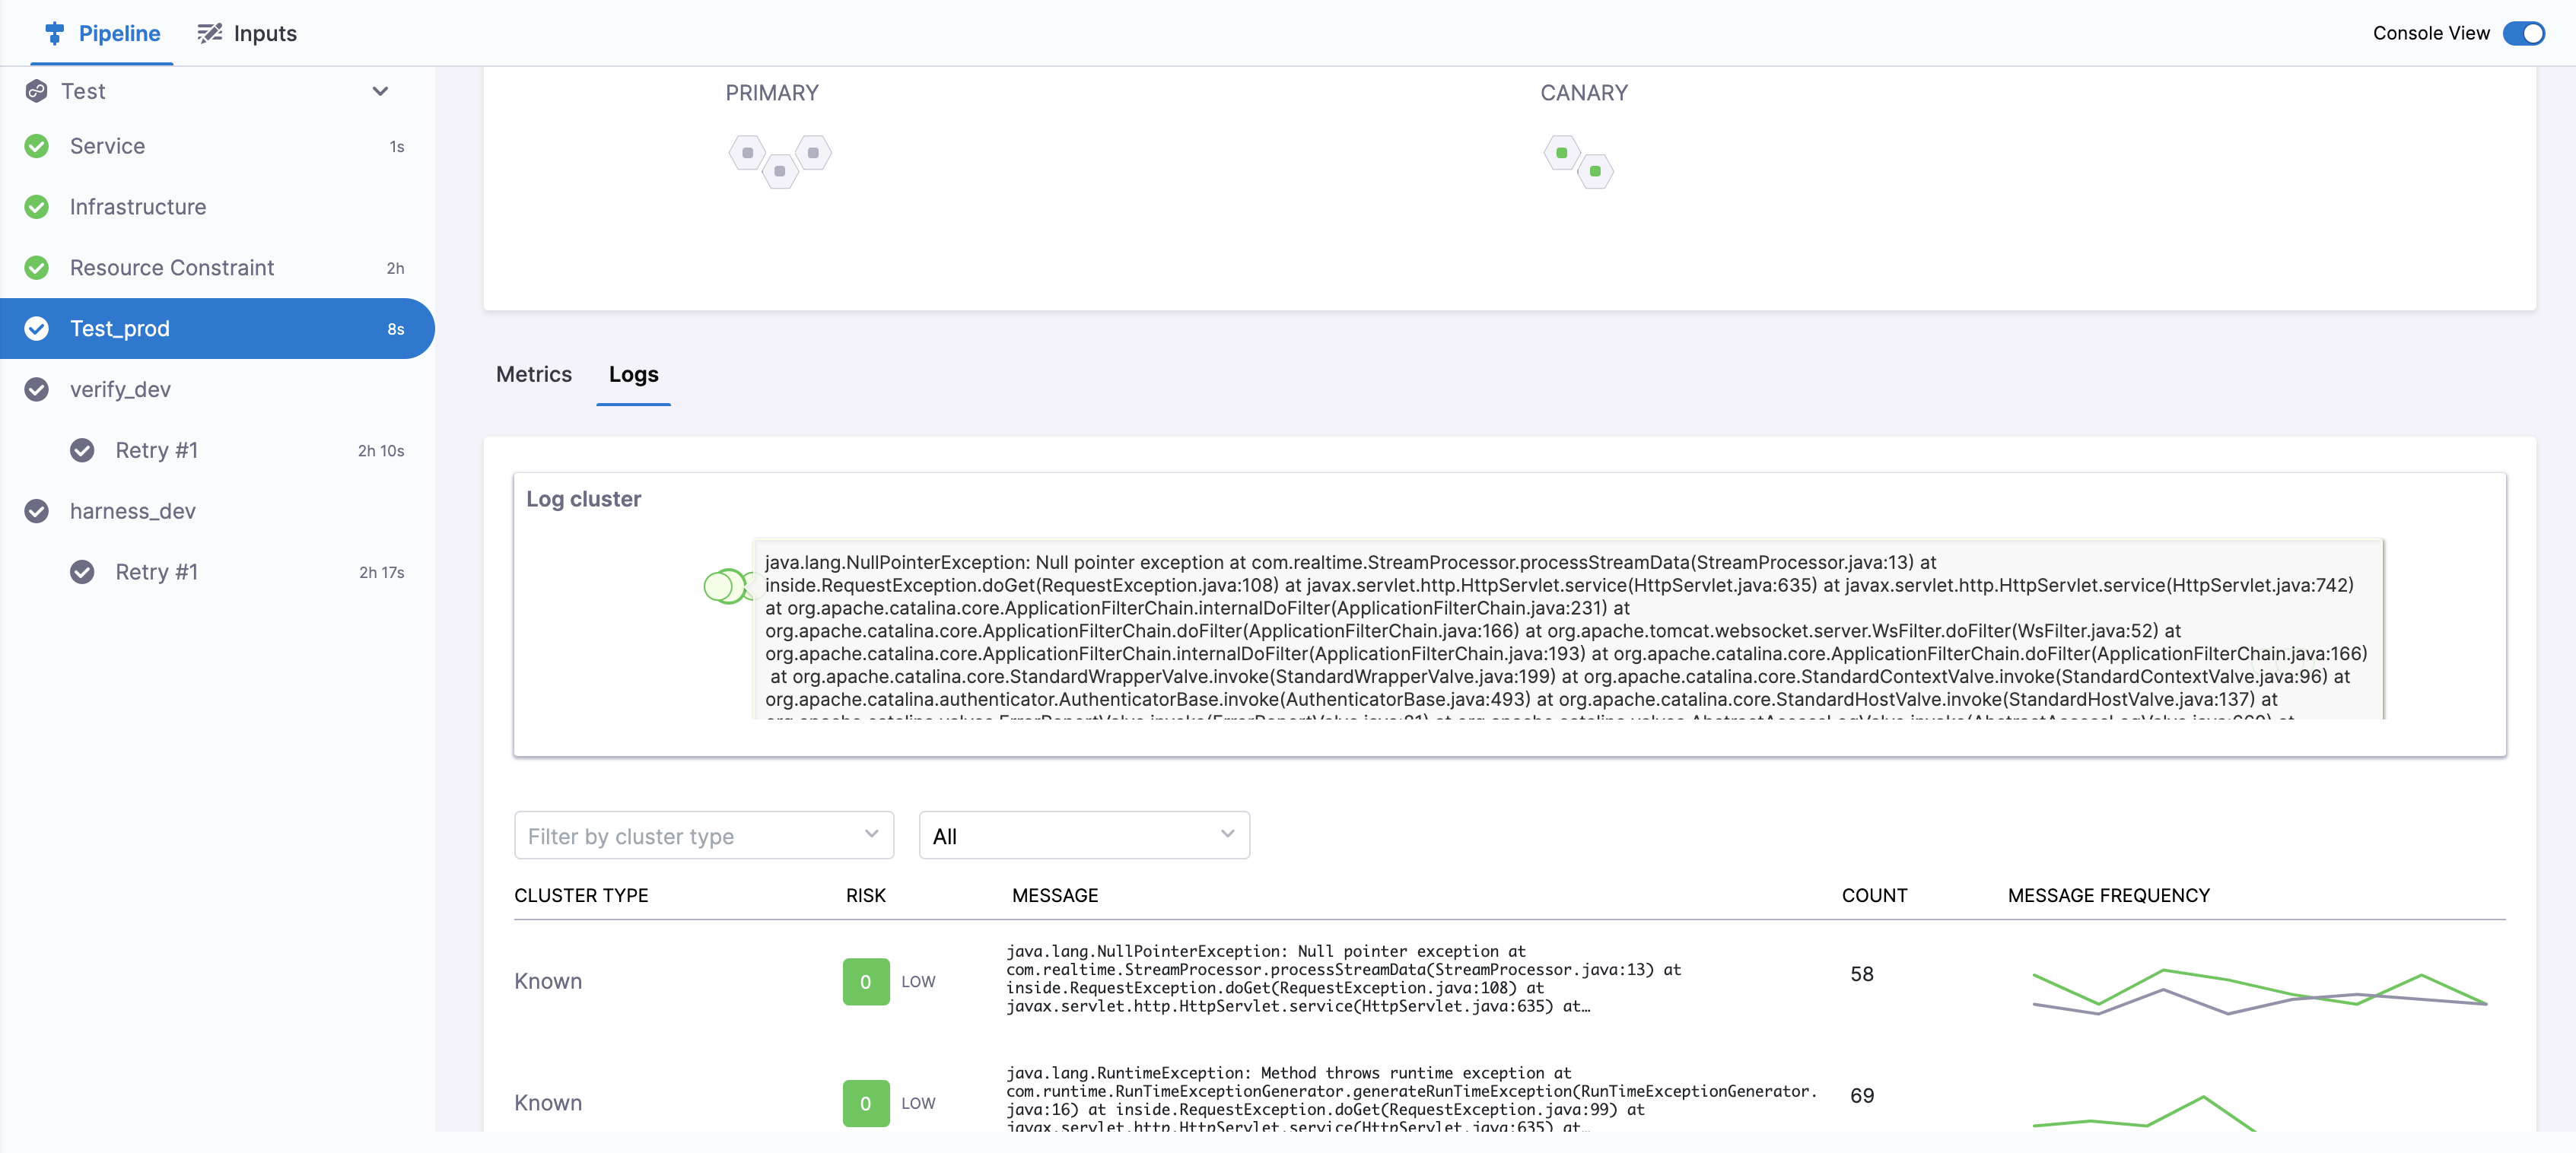Click the count value 69
The height and width of the screenshot is (1153, 2576).
click(1862, 1096)
